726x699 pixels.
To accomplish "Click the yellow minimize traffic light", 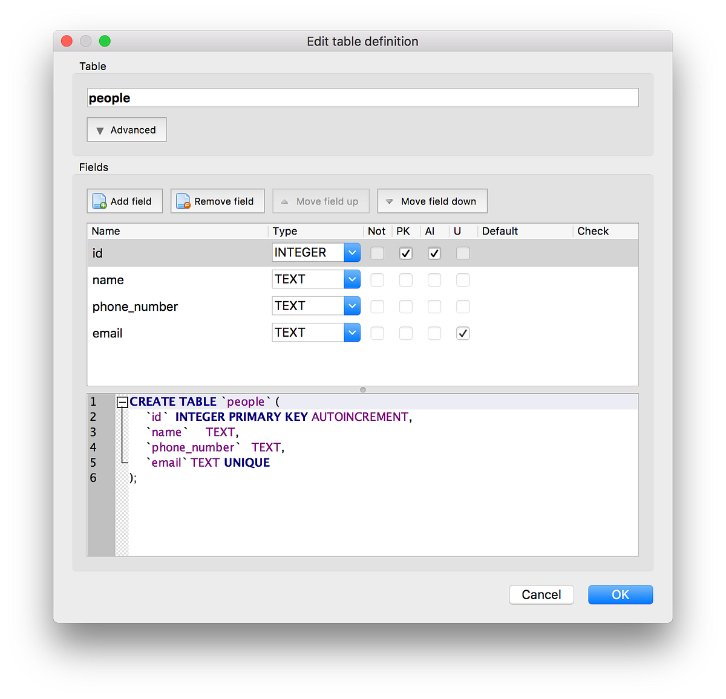I will [x=85, y=41].
